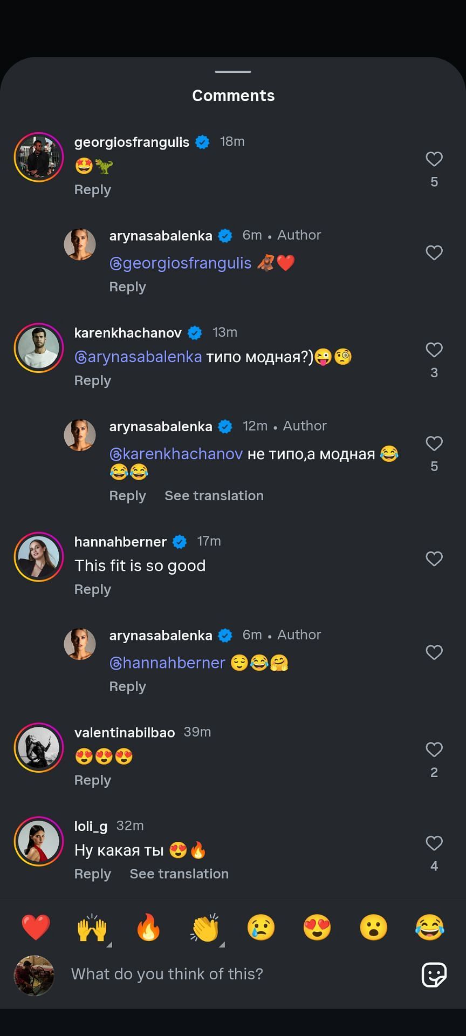Open the sticker/GIF picker icon

pos(434,974)
